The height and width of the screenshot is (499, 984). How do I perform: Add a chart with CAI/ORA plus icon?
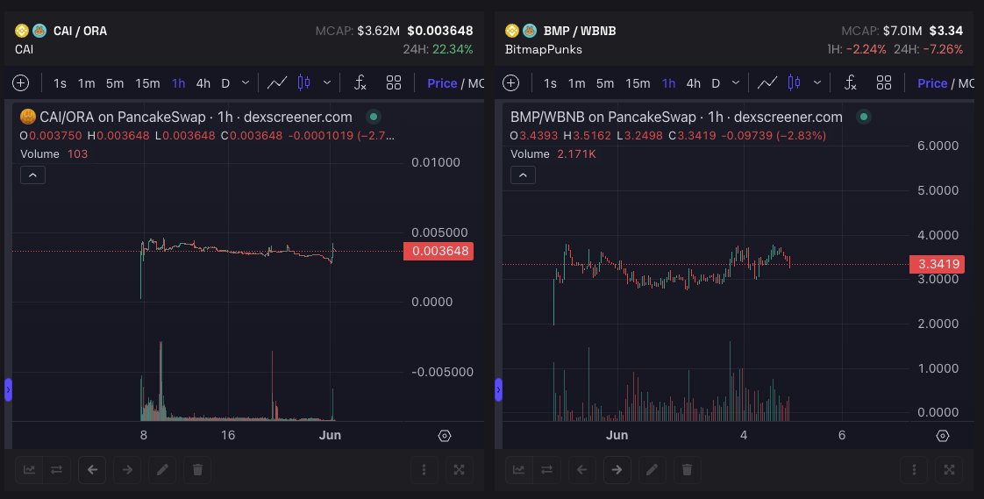21,82
